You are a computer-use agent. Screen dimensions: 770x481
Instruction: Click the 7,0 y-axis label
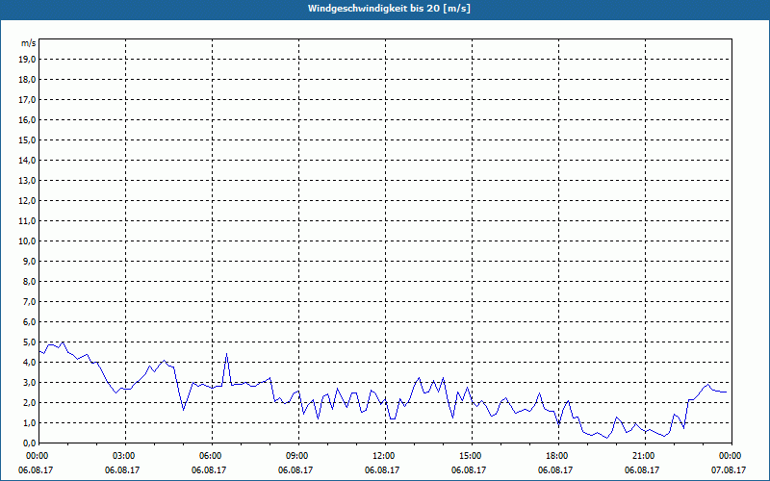point(29,301)
